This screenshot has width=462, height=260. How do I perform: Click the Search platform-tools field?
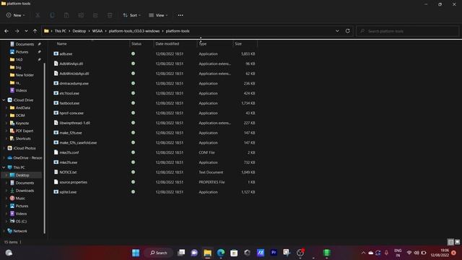[x=407, y=31]
